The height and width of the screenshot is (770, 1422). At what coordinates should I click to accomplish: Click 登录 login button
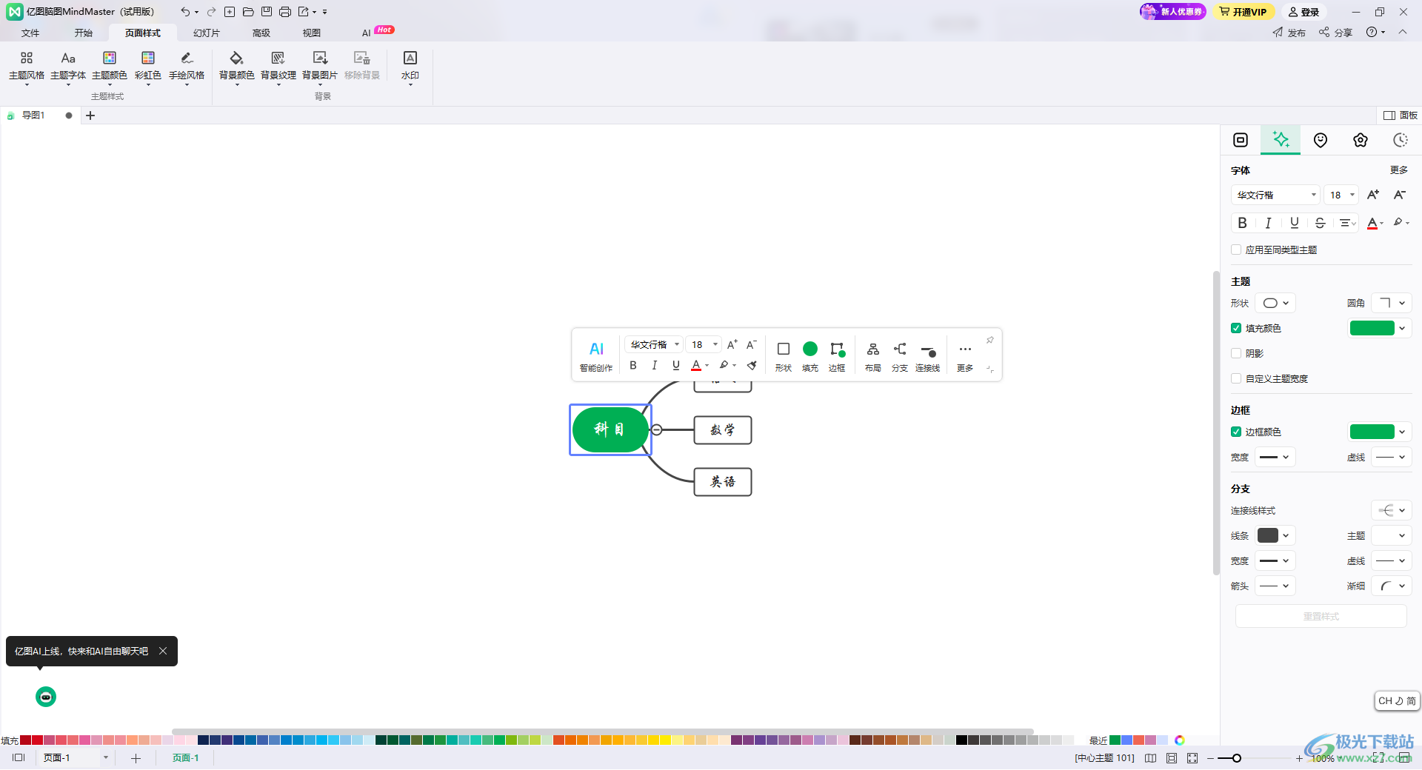coord(1304,12)
